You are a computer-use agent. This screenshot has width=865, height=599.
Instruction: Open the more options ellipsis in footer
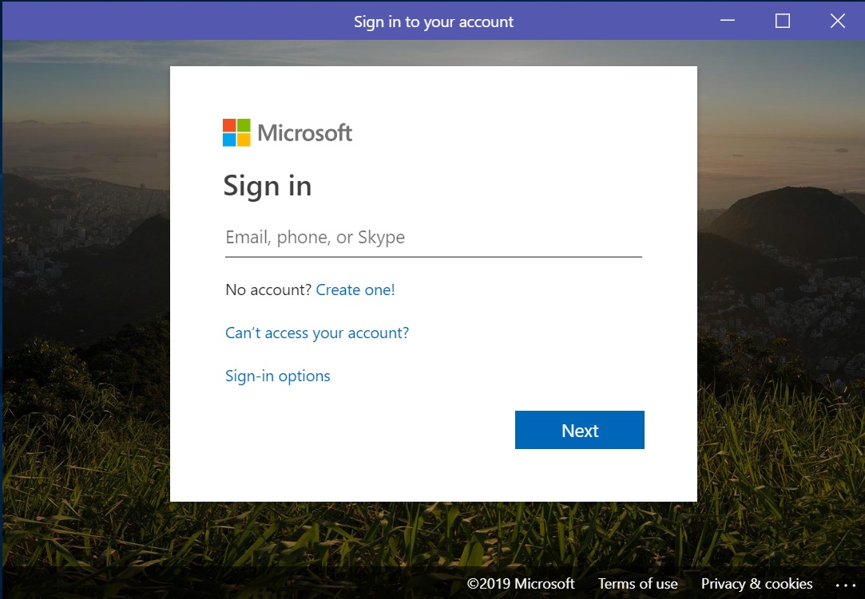click(x=845, y=585)
